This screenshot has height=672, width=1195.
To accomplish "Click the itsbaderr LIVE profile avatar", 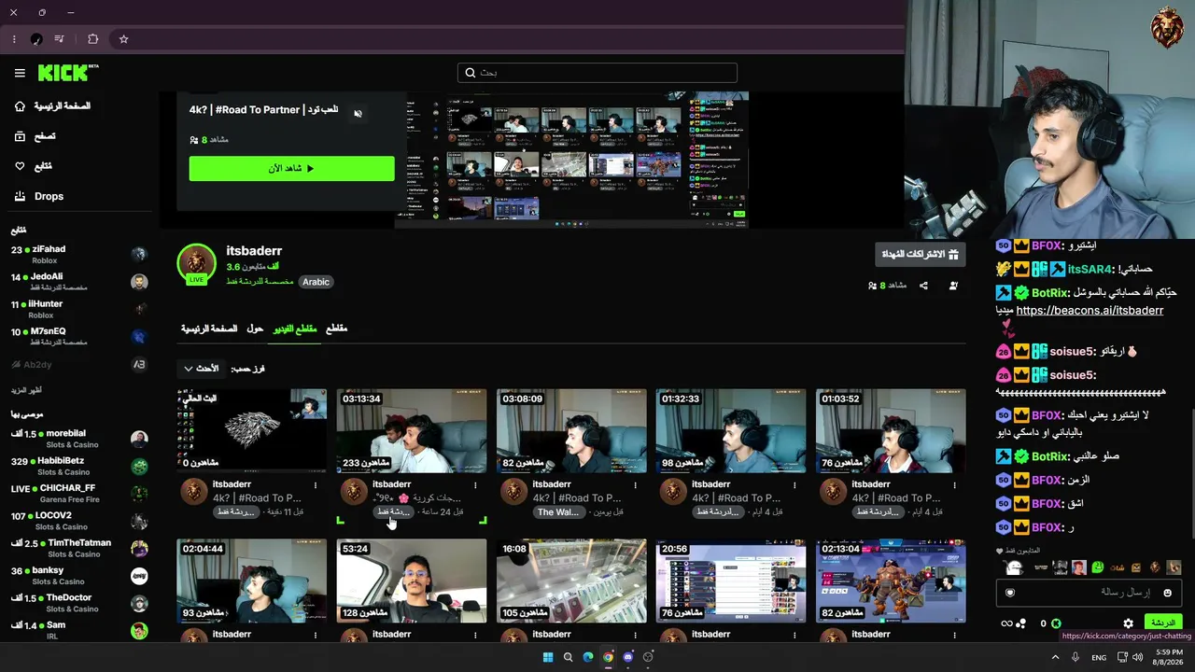I will tap(196, 264).
